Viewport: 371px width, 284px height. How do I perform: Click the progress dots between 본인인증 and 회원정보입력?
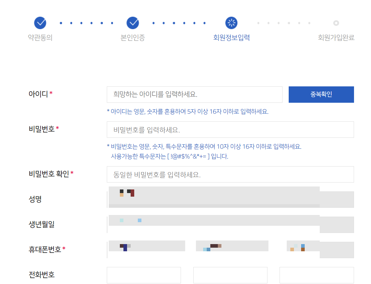[179, 23]
